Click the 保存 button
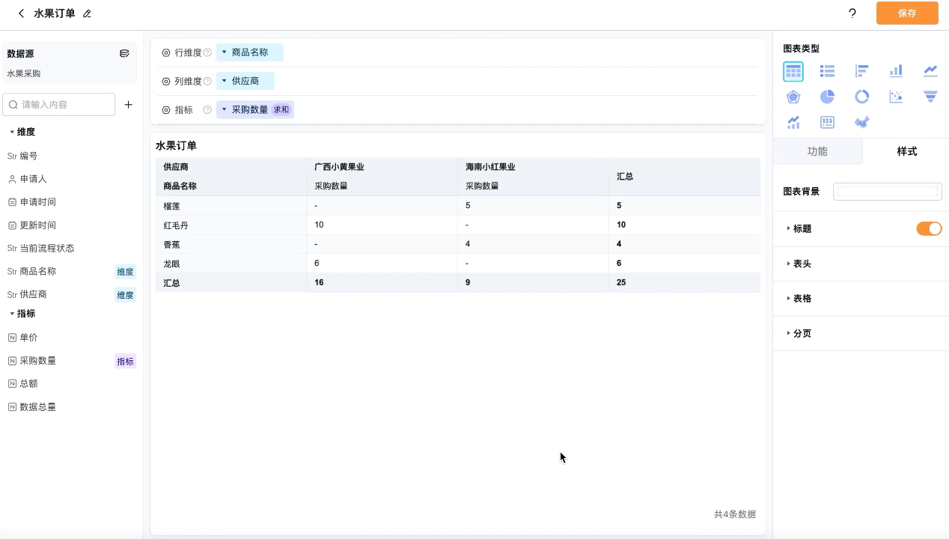 907,13
